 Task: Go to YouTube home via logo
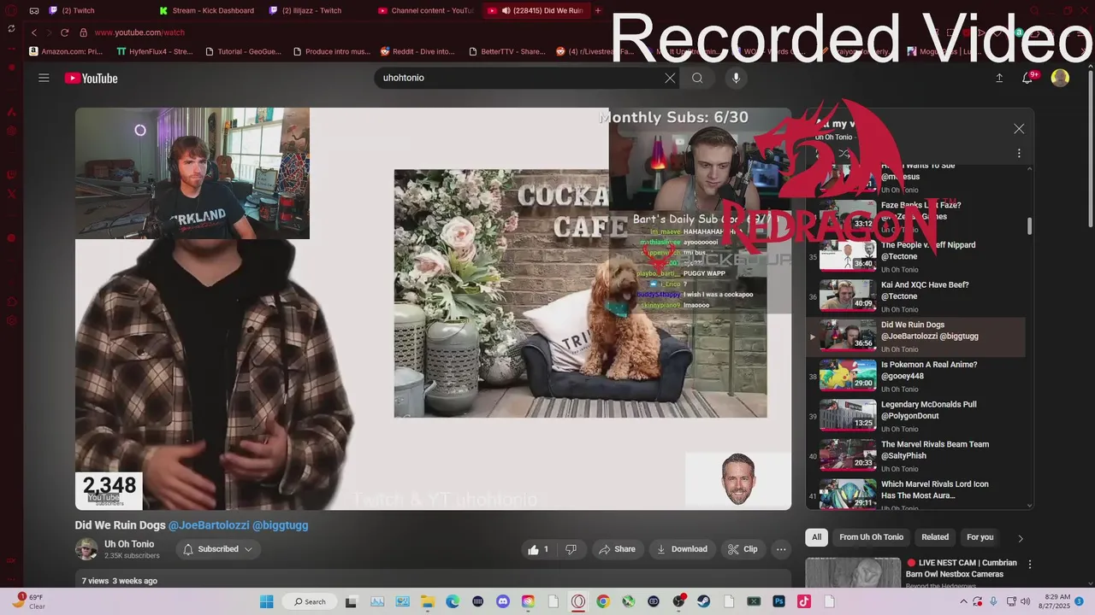[91, 78]
